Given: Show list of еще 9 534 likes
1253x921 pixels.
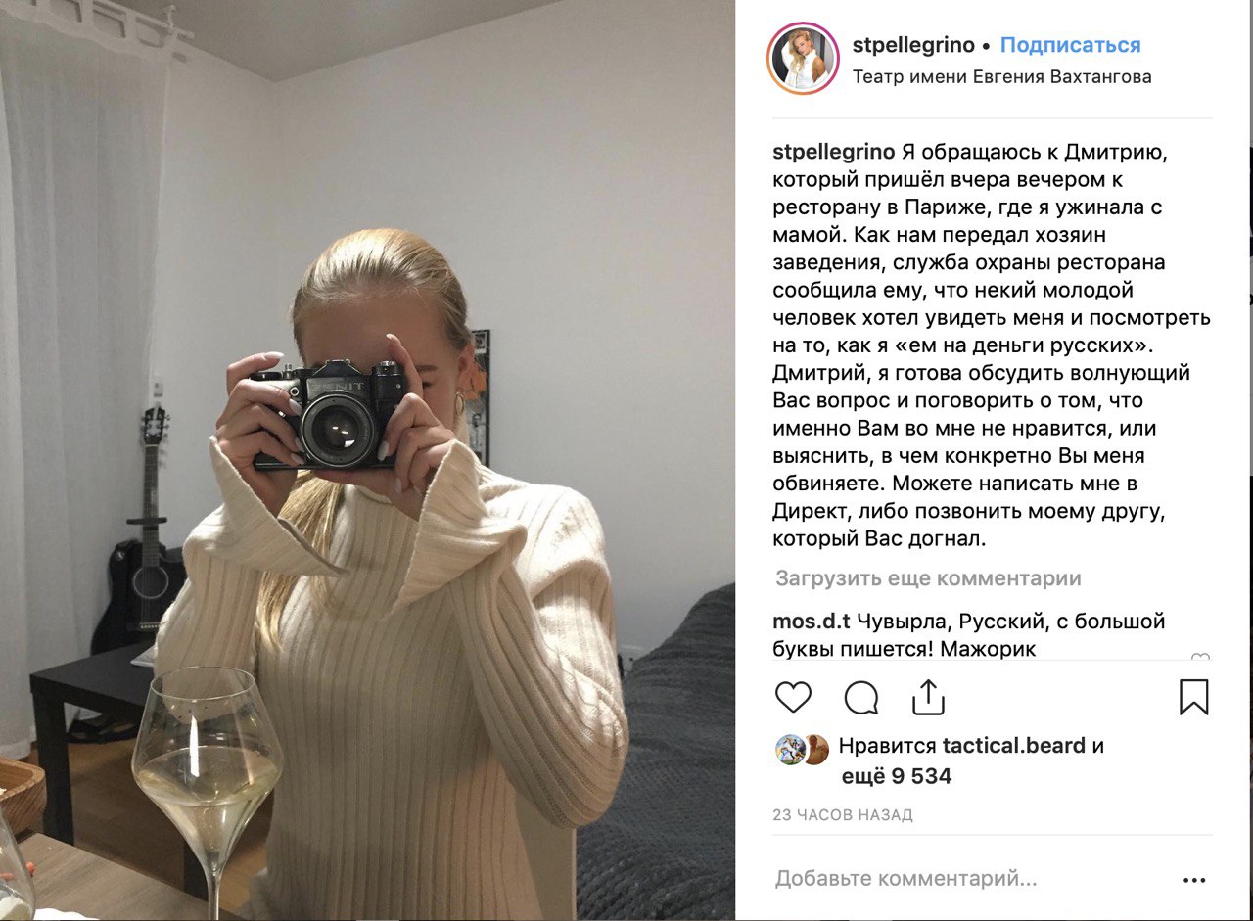Looking at the screenshot, I should click(897, 777).
